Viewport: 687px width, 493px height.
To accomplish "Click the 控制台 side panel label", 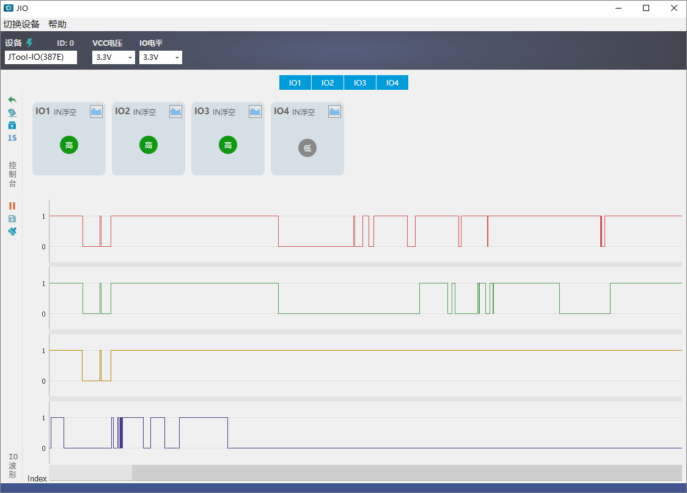I will (x=12, y=174).
